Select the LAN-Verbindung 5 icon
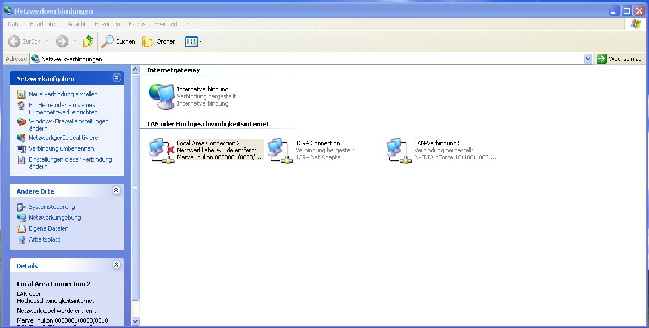Viewport: 649px width, 328px height. tap(399, 151)
